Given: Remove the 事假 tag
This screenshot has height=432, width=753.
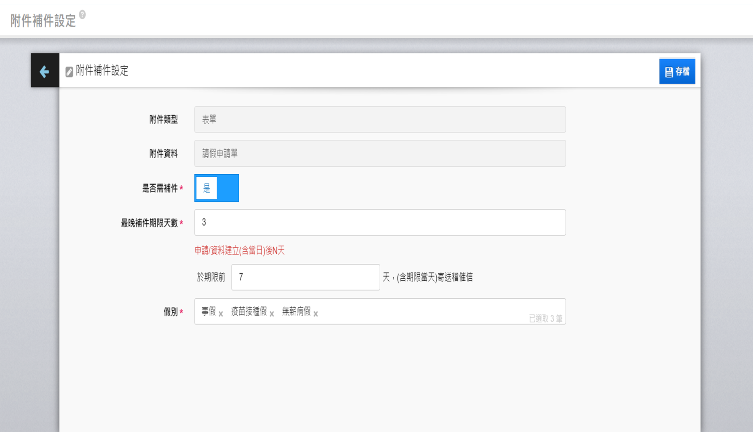Looking at the screenshot, I should [x=221, y=314].
